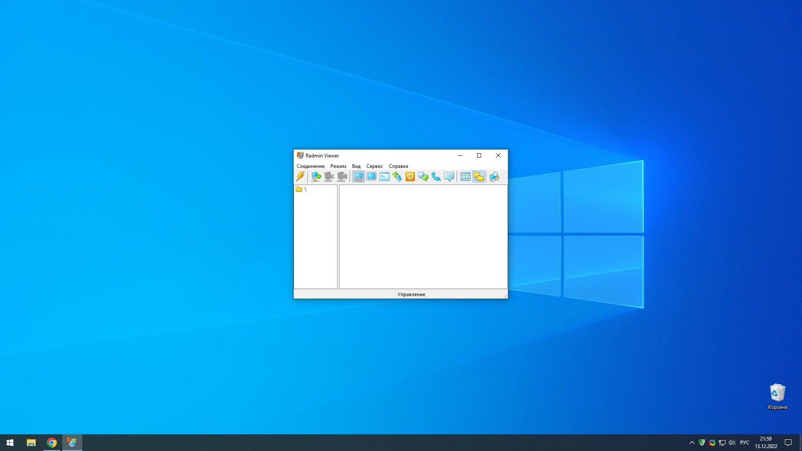Click the Radmin tray icon
The width and height of the screenshot is (802, 451).
[x=702, y=443]
